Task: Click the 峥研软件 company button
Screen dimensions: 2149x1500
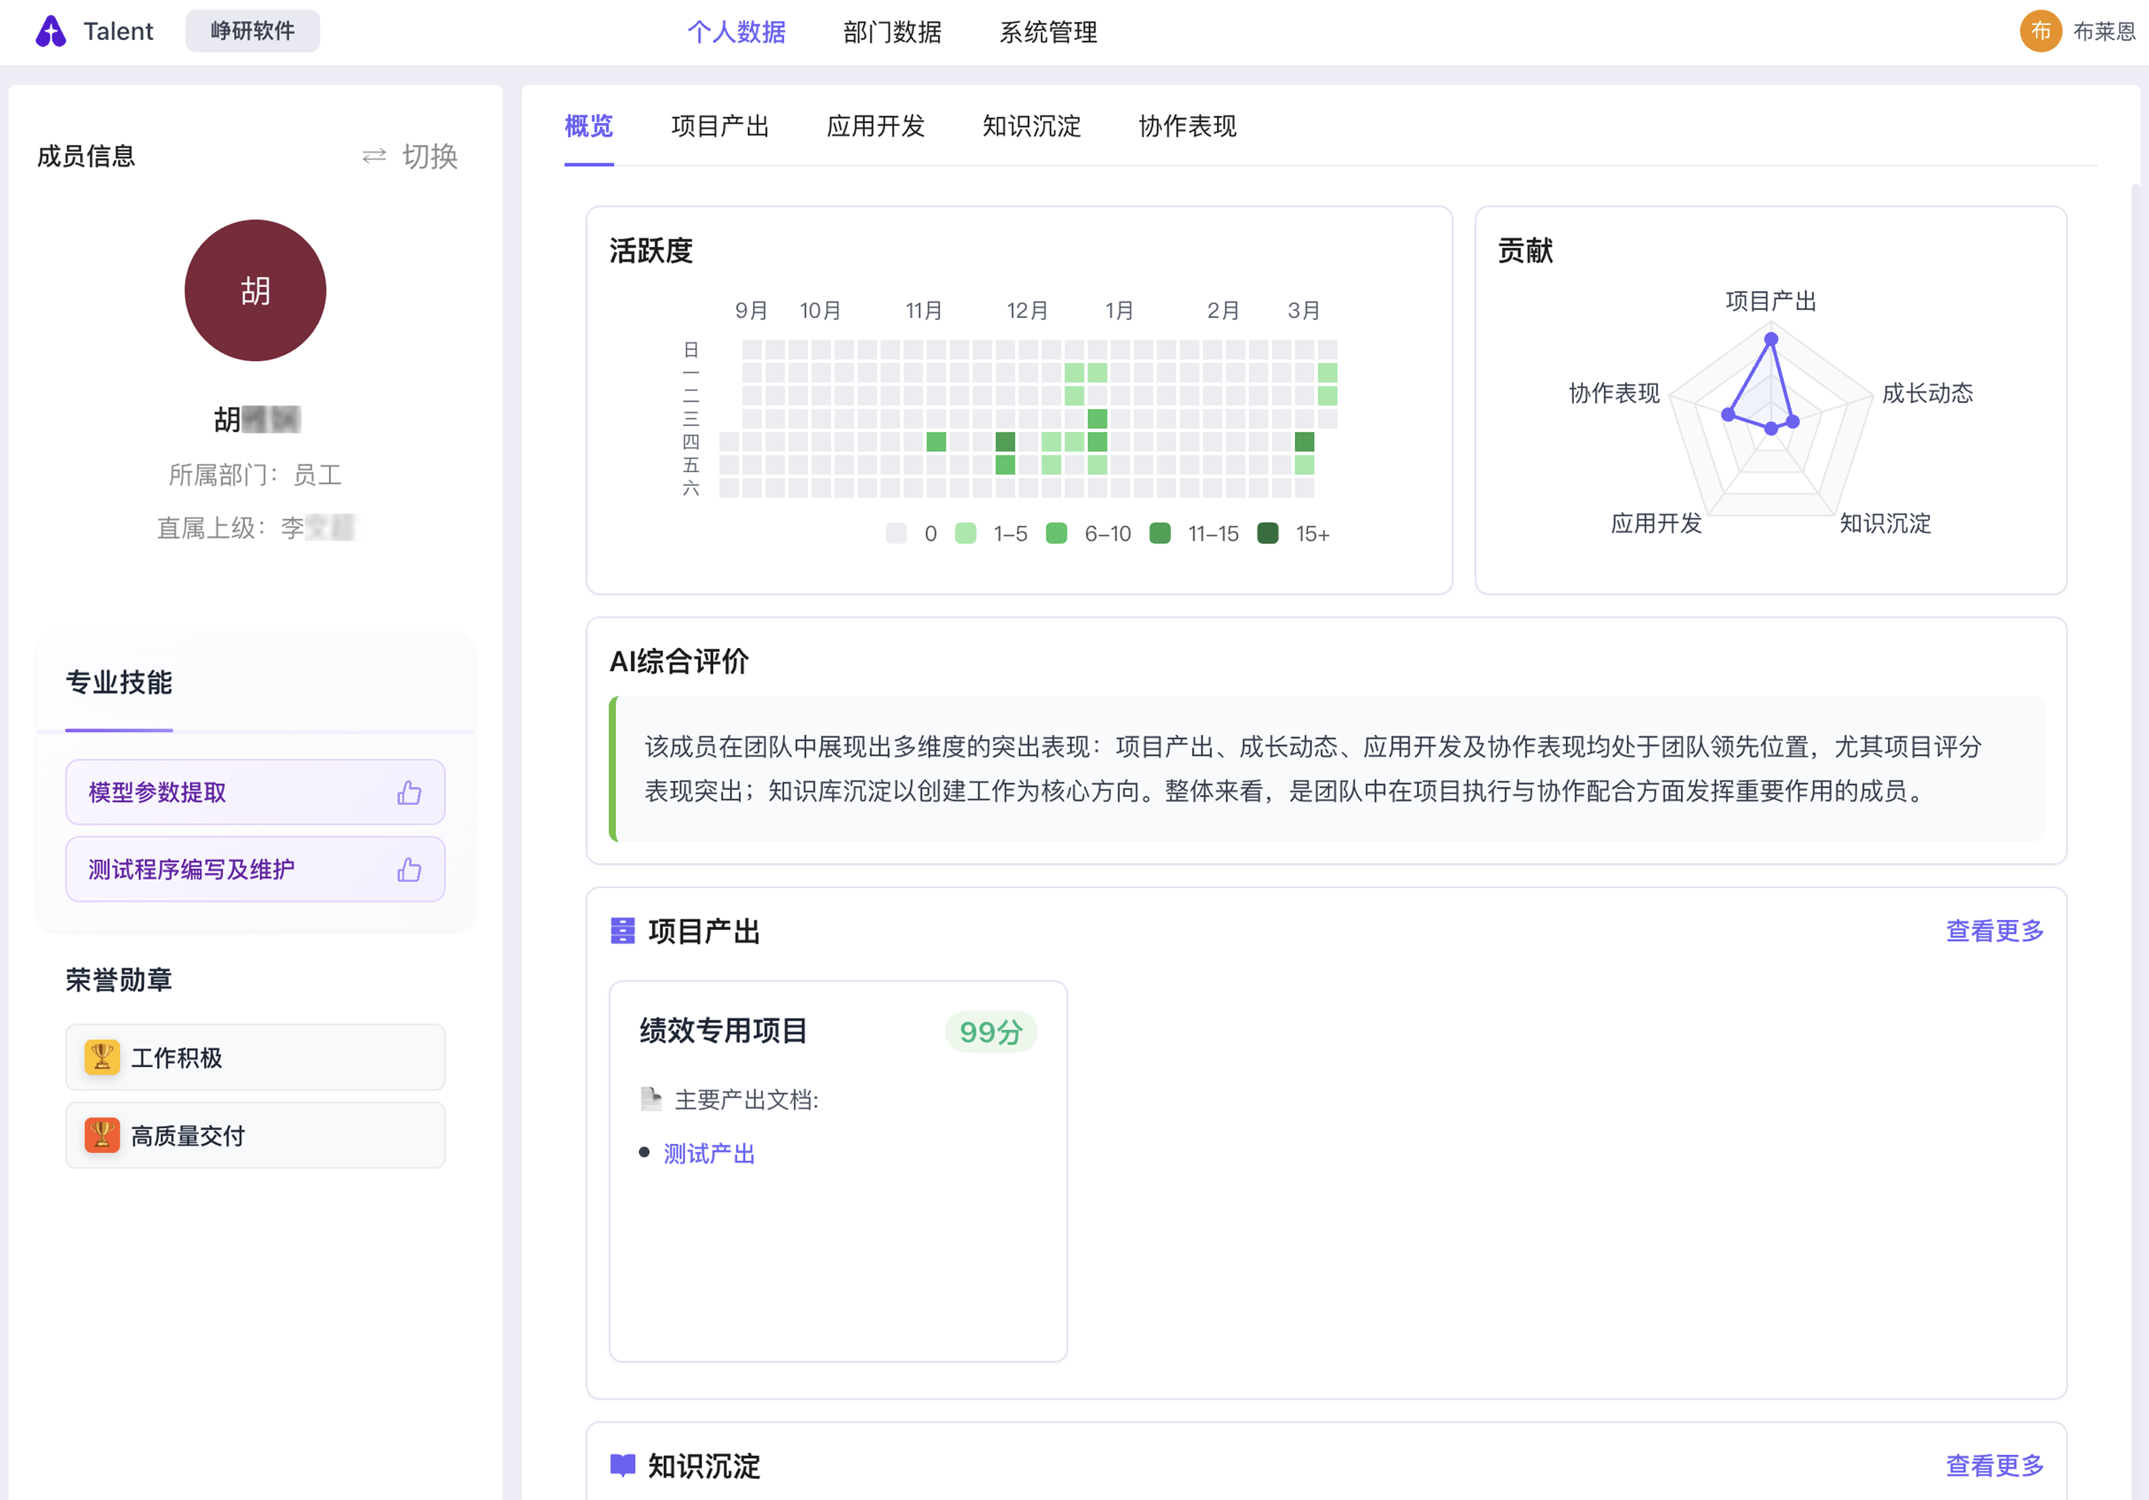Action: point(252,31)
